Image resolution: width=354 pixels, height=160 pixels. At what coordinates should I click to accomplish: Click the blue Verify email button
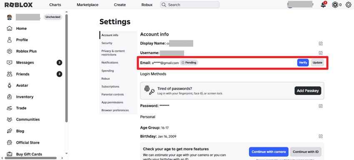303,62
